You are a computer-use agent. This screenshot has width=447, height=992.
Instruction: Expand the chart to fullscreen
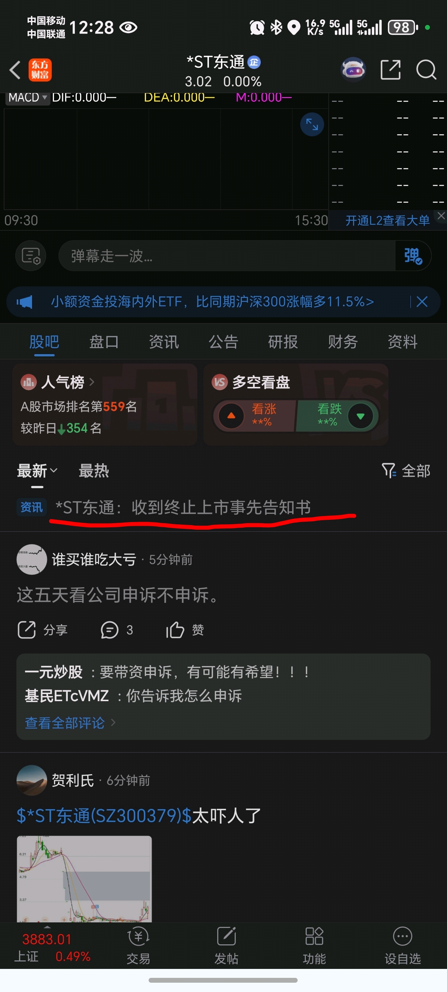(x=312, y=124)
